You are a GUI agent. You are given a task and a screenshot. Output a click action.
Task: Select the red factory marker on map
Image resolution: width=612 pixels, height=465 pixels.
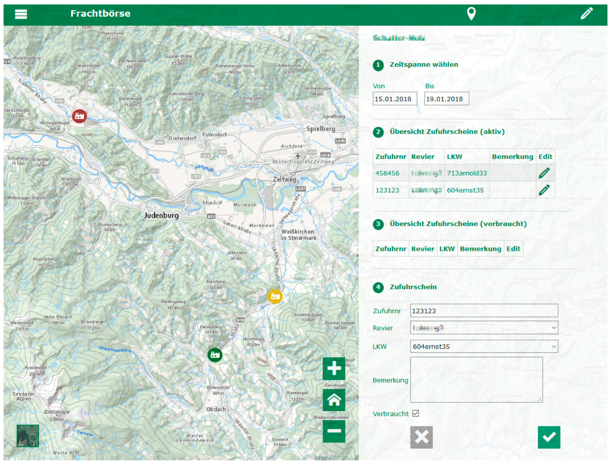pyautogui.click(x=79, y=116)
